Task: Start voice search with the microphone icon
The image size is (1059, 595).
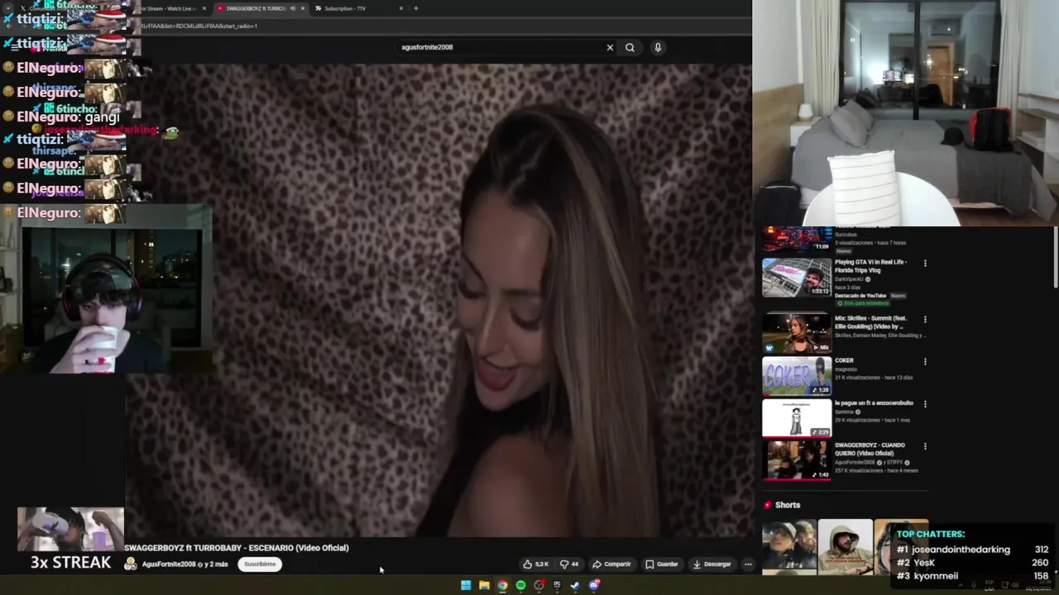Action: [658, 47]
